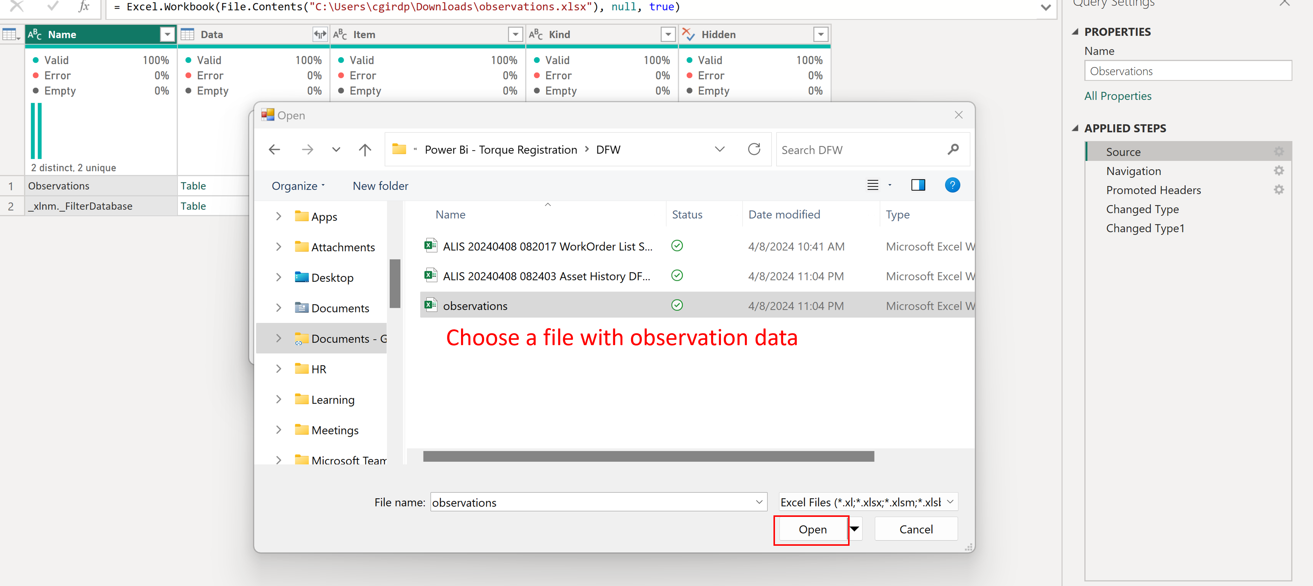Expand the address path dropdown
Image resolution: width=1313 pixels, height=586 pixels.
tap(719, 149)
